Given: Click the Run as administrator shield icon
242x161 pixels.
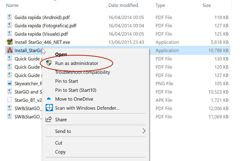Looking at the screenshot, I should pyautogui.click(x=49, y=63).
